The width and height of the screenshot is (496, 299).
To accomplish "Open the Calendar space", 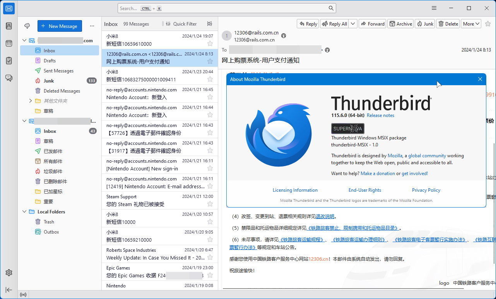I will (9, 43).
